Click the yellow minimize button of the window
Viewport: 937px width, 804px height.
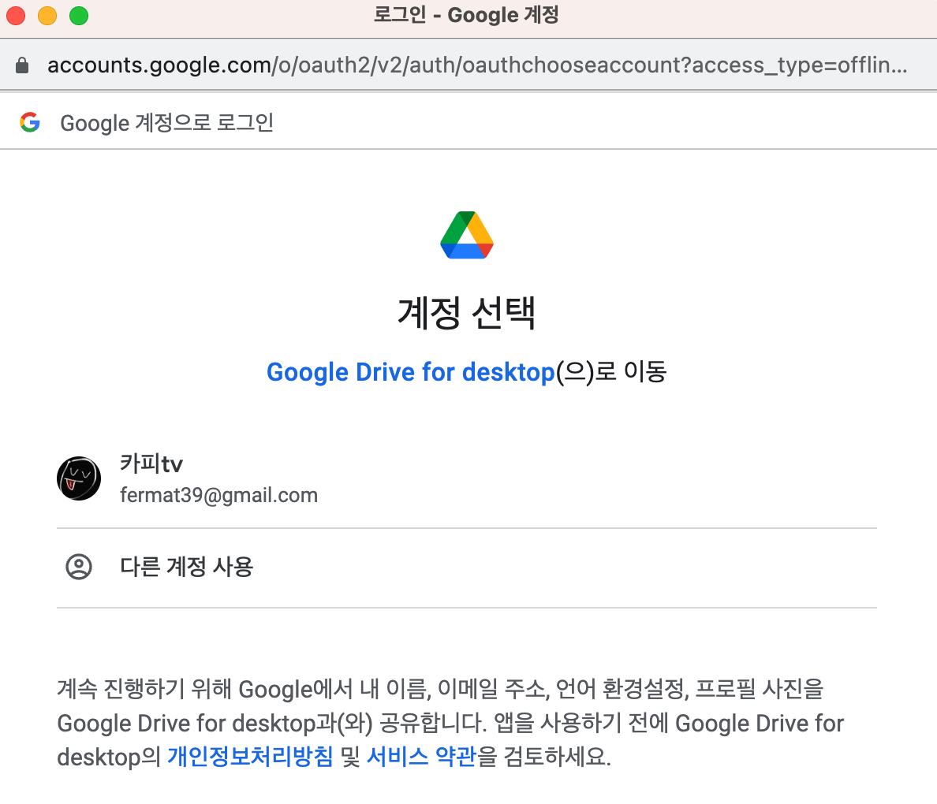point(46,14)
